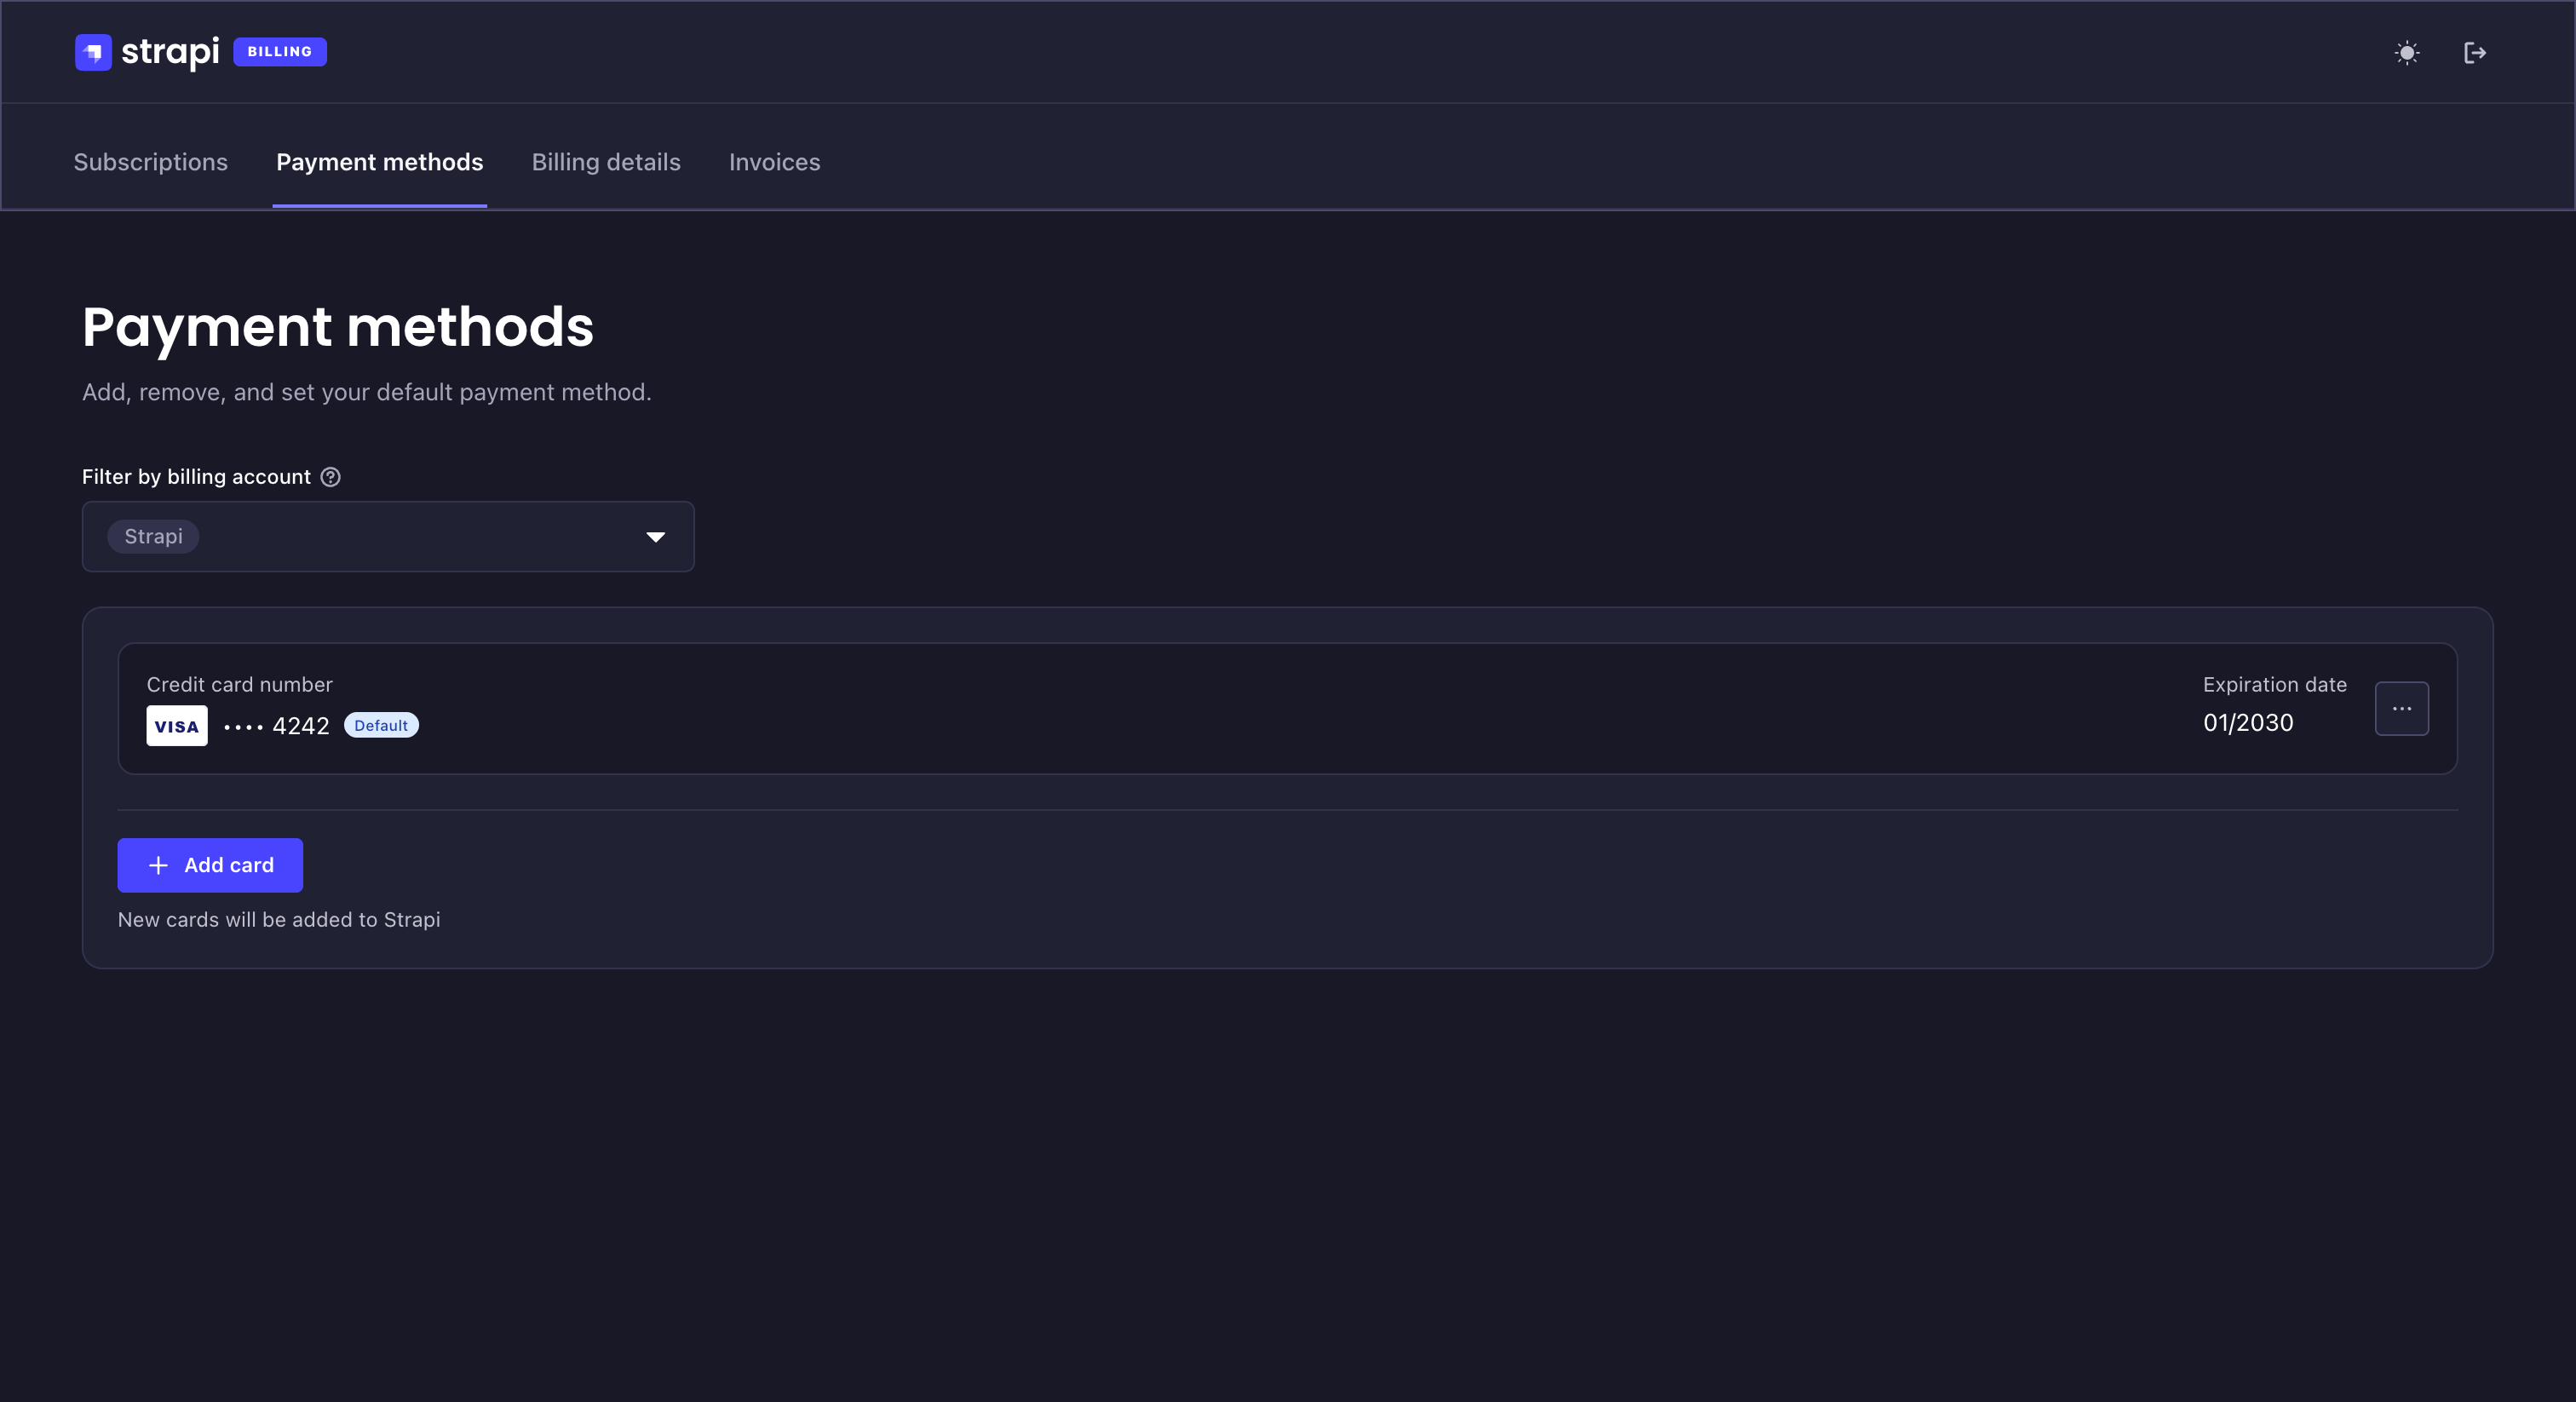The image size is (2576, 1402).
Task: Click the Add card button
Action: [210, 865]
